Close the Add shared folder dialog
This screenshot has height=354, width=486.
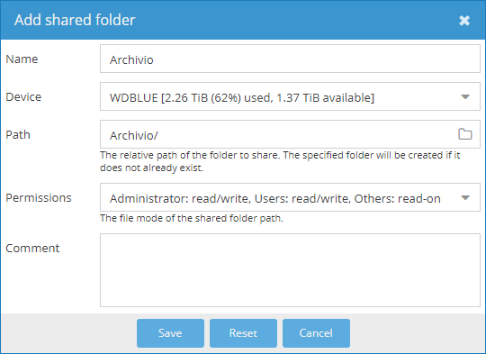tap(464, 21)
